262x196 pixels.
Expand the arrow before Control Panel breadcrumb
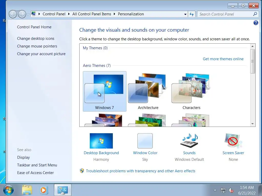(39, 14)
